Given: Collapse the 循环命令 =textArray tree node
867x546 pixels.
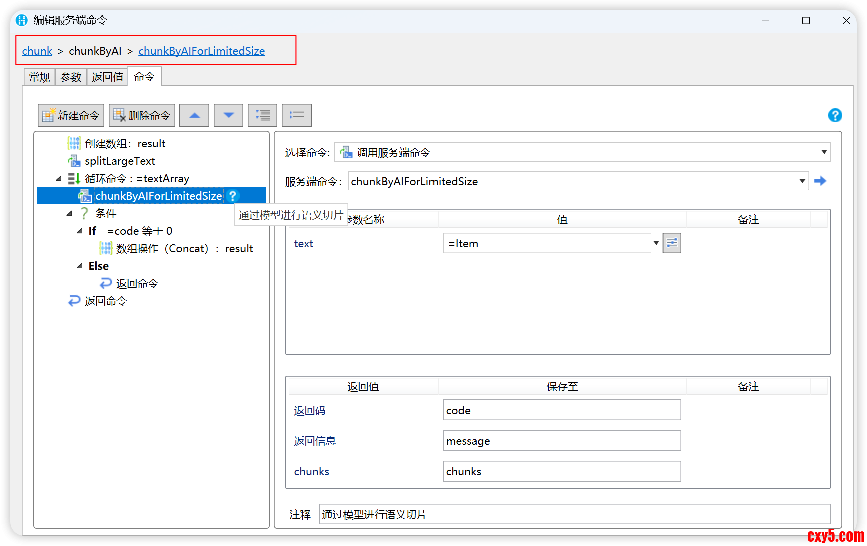Looking at the screenshot, I should (59, 178).
